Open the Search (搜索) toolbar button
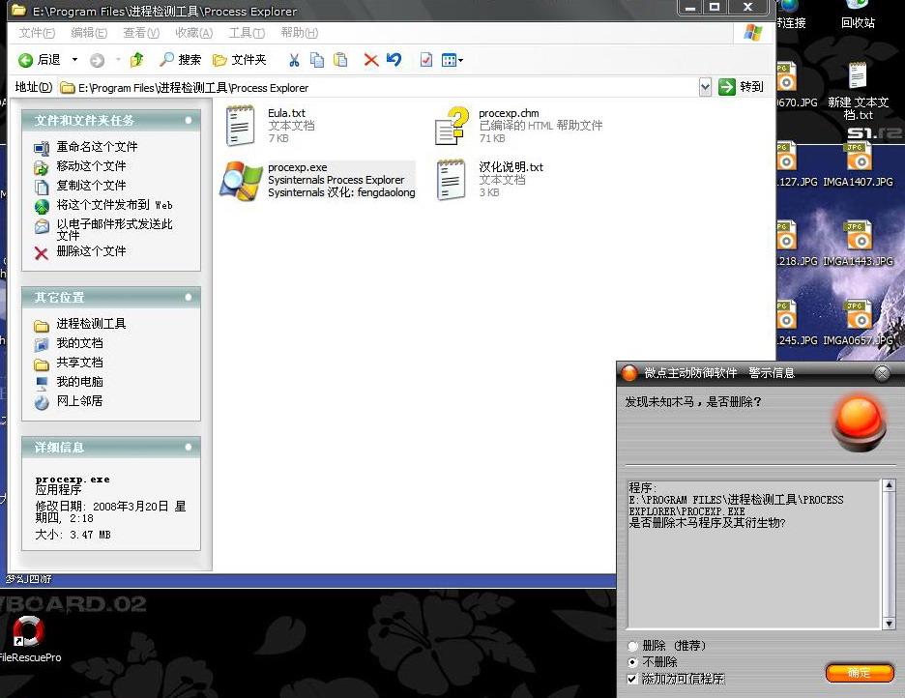This screenshot has height=698, width=905. pyautogui.click(x=181, y=59)
